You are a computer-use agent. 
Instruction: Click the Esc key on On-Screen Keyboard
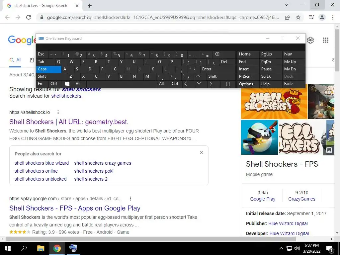click(42, 54)
